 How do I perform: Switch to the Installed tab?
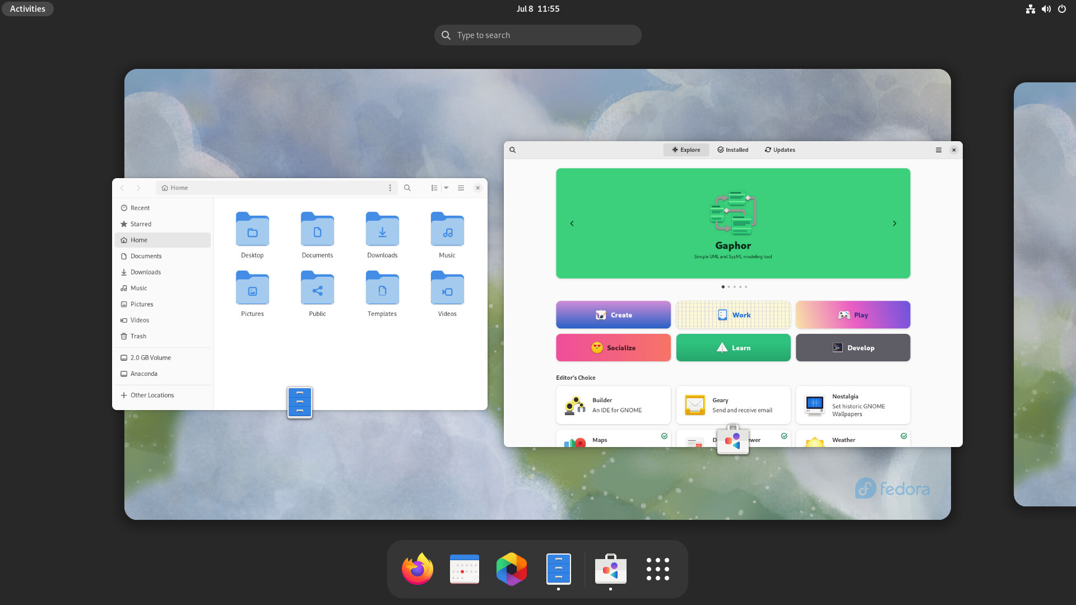(x=732, y=150)
